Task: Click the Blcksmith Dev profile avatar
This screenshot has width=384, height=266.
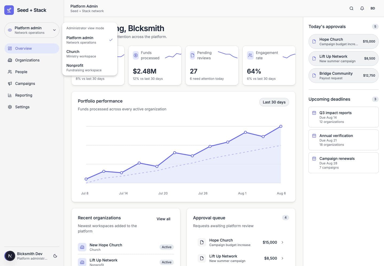Action: (10, 256)
